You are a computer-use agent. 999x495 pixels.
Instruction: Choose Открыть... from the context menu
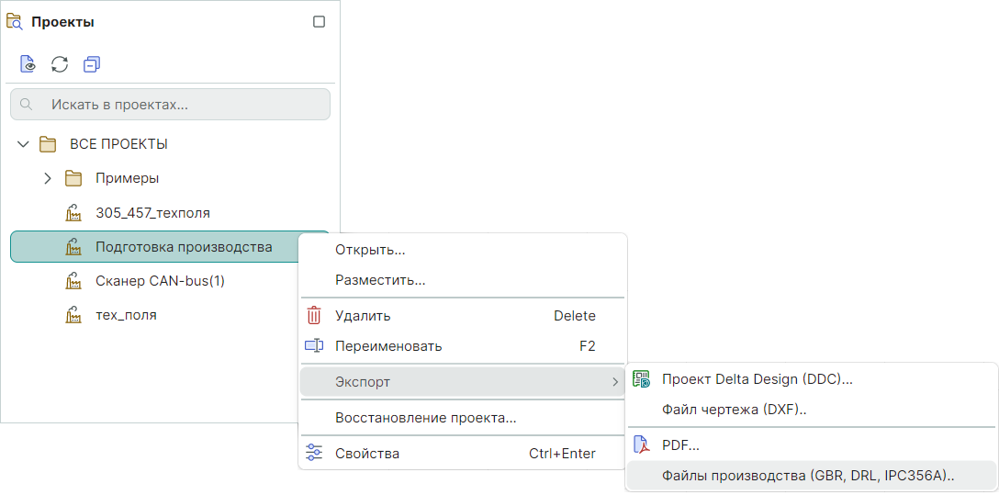click(370, 250)
